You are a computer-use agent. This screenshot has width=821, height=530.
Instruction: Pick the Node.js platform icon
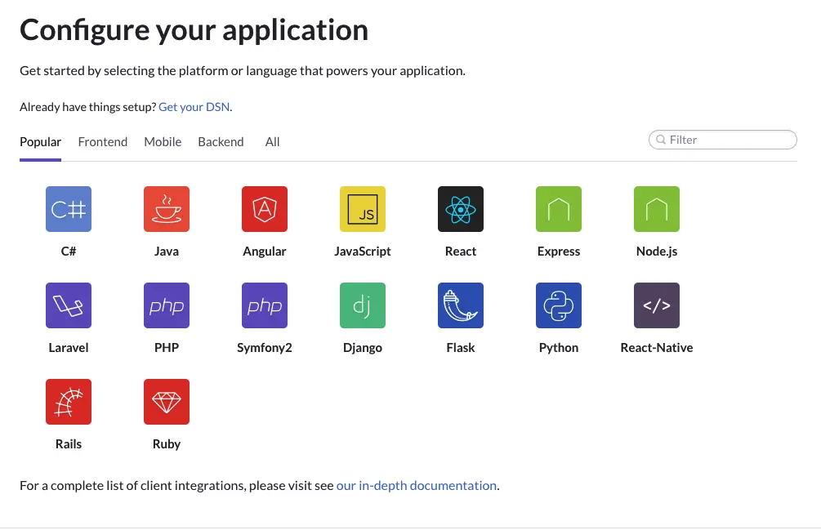click(x=657, y=209)
